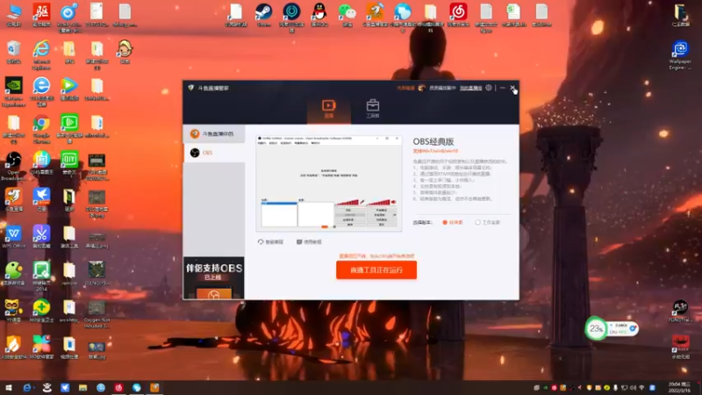Click the circular-arrow tutorial link below the preview
This screenshot has height=395, width=702.
point(270,242)
